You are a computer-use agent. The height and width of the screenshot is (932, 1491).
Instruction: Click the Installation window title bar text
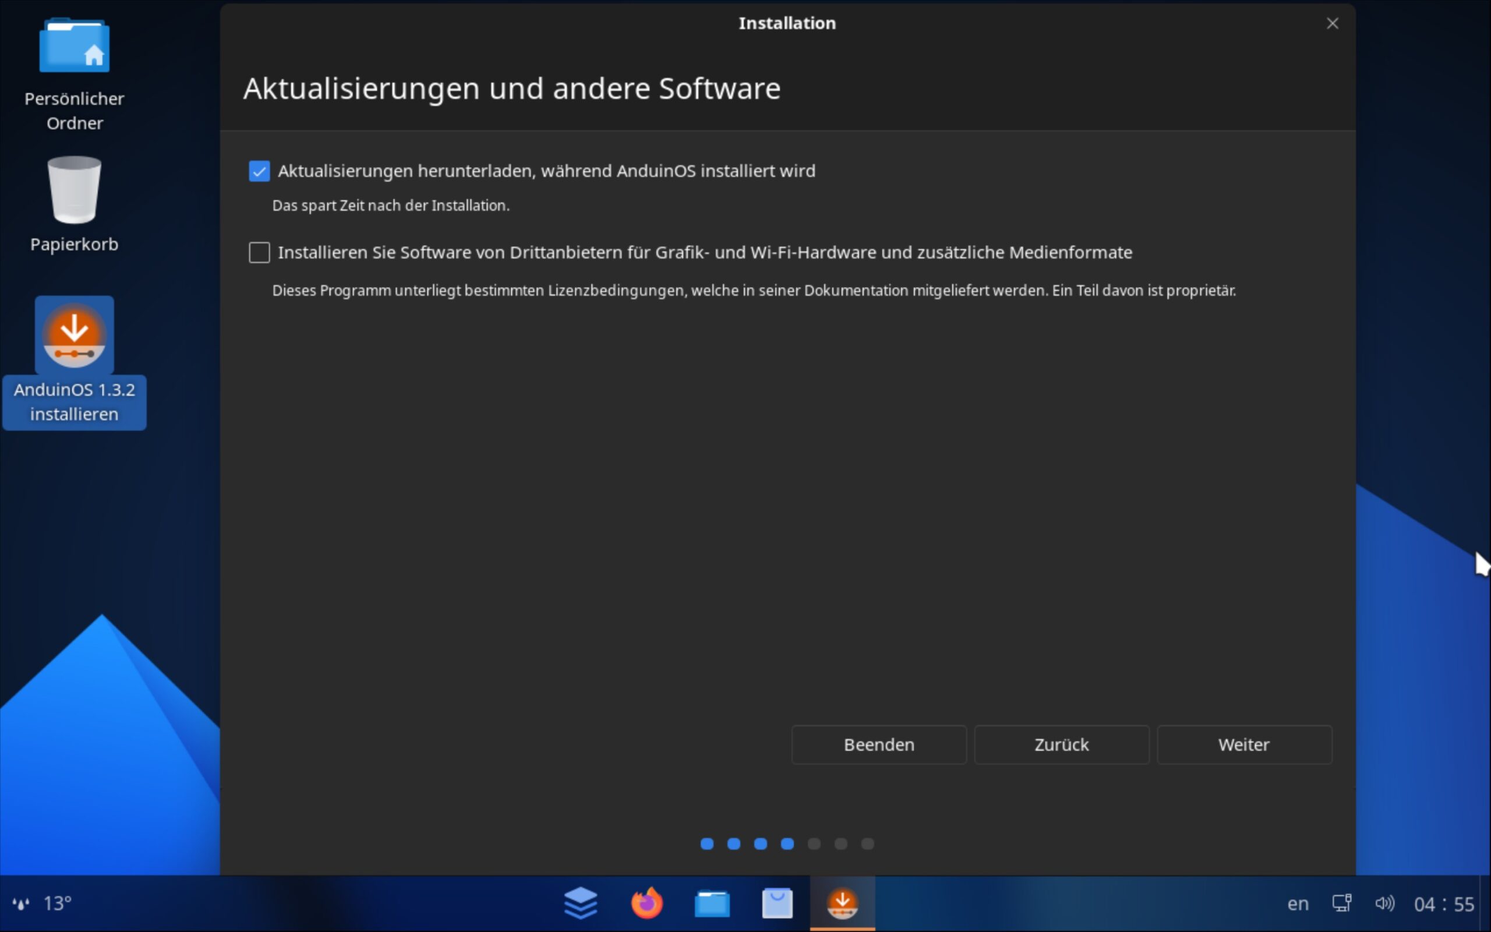point(787,23)
